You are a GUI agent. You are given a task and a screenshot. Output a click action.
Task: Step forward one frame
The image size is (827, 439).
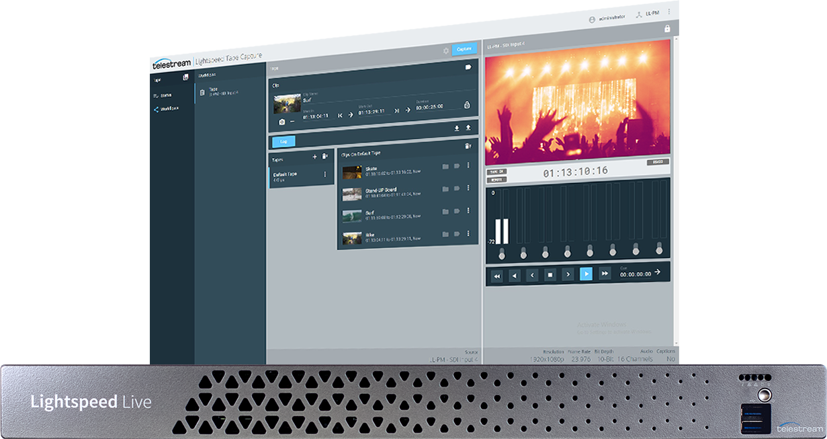click(x=568, y=274)
